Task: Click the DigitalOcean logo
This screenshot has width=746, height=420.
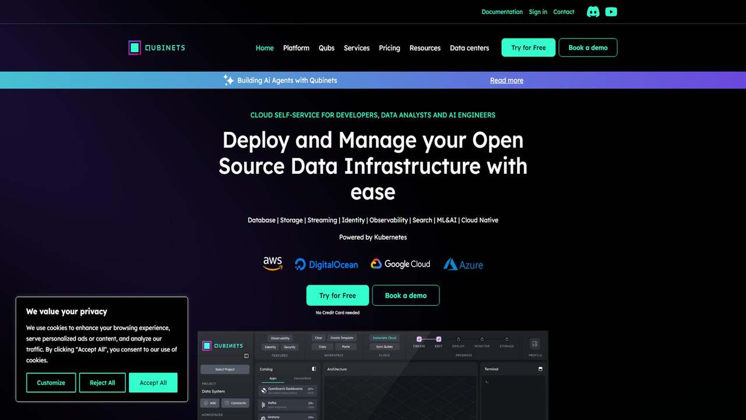Action: tap(326, 264)
